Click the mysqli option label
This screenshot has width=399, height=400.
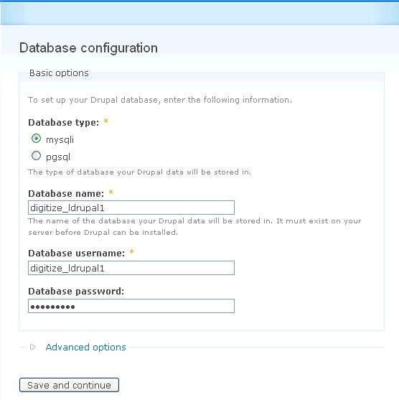tap(60, 140)
